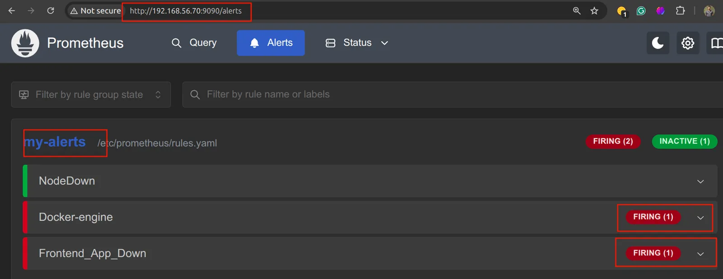Reload the page with refresh icon

(51, 11)
